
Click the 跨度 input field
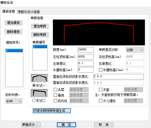86,50
